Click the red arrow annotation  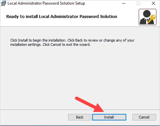(x=89, y=104)
